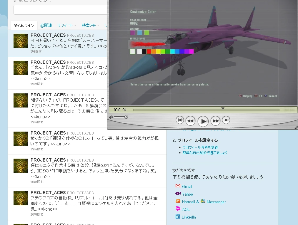Find friends via the Hotmail link

point(189,202)
